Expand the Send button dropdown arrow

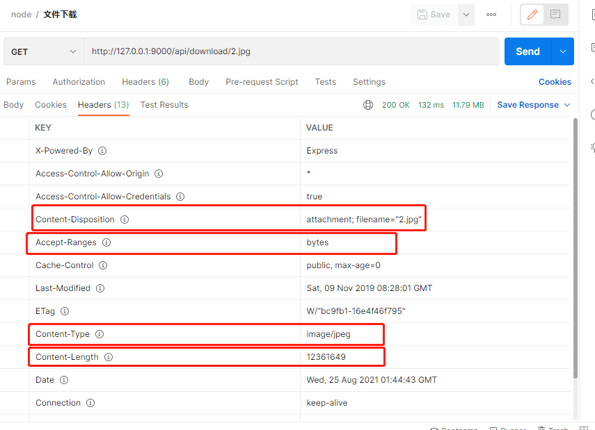(x=563, y=51)
